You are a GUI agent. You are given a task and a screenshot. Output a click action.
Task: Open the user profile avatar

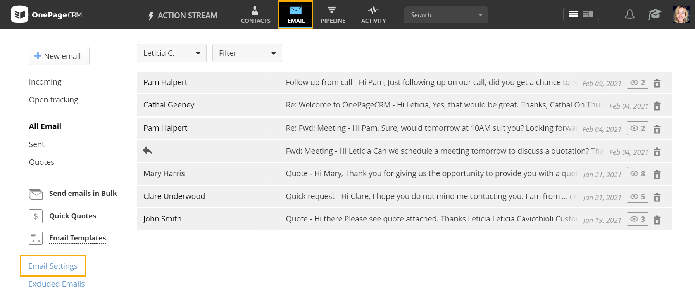[681, 14]
